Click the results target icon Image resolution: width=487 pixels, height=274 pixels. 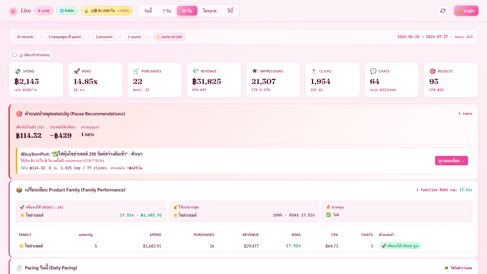pos(433,71)
